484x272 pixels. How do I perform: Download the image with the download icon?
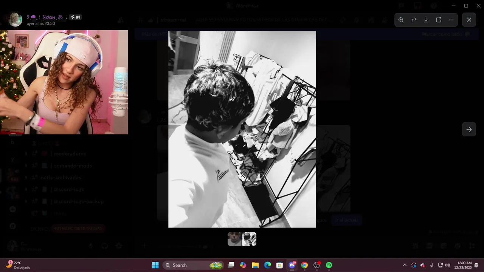coord(426,20)
